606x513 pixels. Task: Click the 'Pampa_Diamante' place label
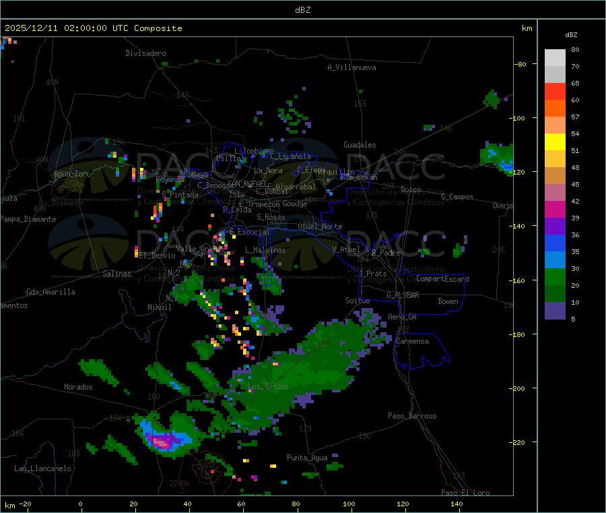click(28, 219)
